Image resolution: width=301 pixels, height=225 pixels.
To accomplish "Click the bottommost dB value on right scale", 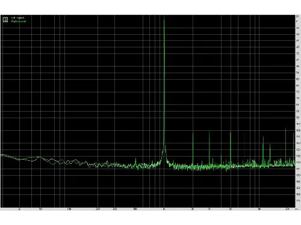I will [298, 200].
